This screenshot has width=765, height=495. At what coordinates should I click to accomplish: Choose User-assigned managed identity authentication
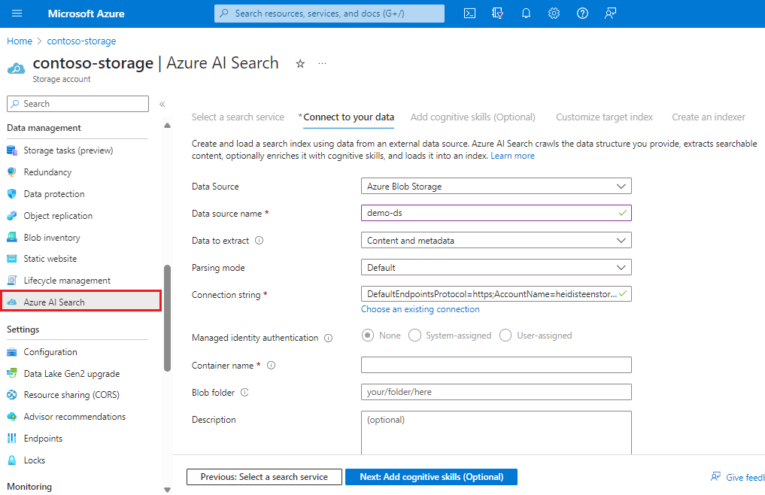click(x=505, y=336)
